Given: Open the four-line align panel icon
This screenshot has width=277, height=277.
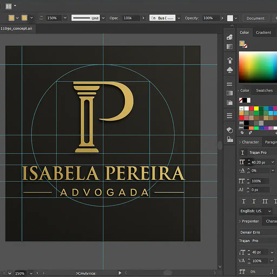Looking at the screenshot, I should pyautogui.click(x=229, y=116).
